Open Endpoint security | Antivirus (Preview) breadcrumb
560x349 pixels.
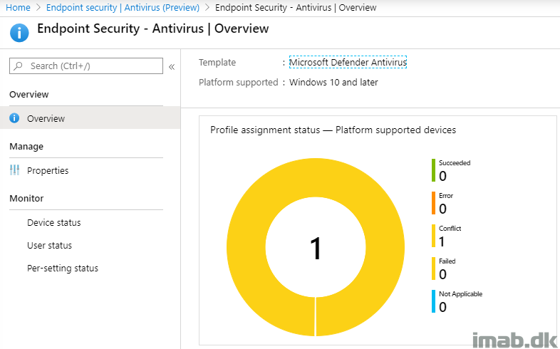click(x=123, y=8)
